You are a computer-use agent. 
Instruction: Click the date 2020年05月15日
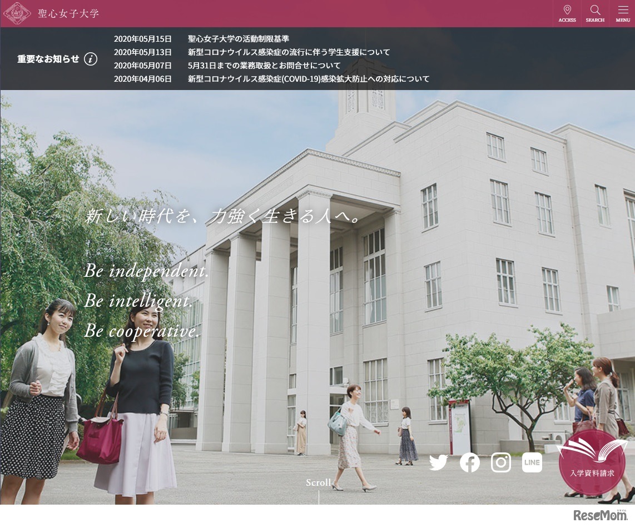tap(142, 39)
